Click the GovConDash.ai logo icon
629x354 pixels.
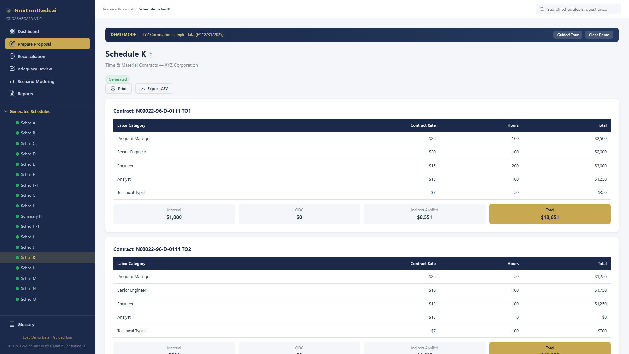(9, 10)
